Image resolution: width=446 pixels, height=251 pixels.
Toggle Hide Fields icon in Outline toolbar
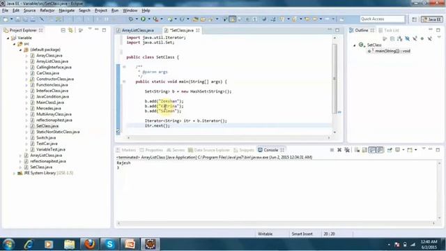point(407,39)
